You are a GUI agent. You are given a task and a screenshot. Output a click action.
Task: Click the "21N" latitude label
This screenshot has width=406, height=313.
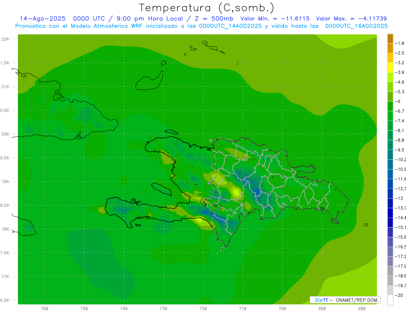click(x=5, y=87)
